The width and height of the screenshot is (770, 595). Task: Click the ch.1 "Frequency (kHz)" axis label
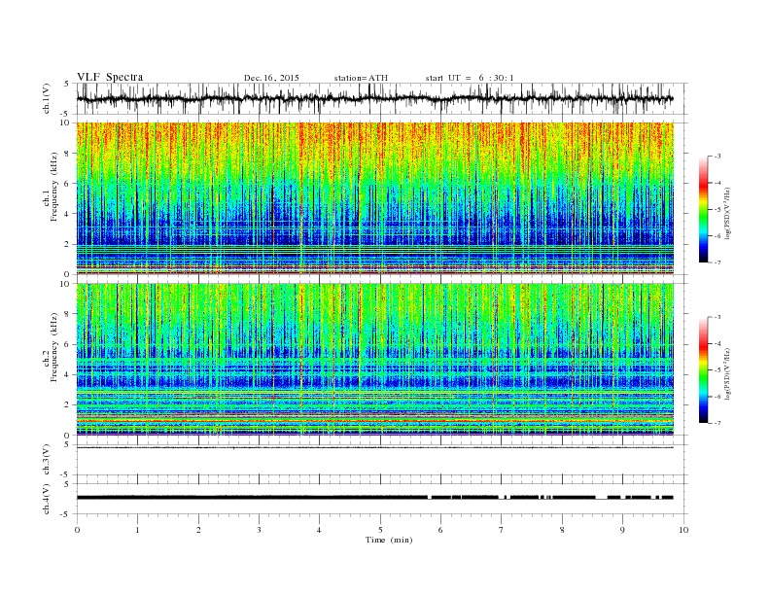point(54,187)
